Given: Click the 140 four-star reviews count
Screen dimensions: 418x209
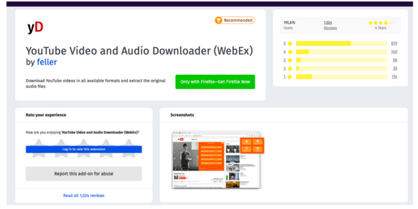Looking at the screenshot, I should [394, 52].
